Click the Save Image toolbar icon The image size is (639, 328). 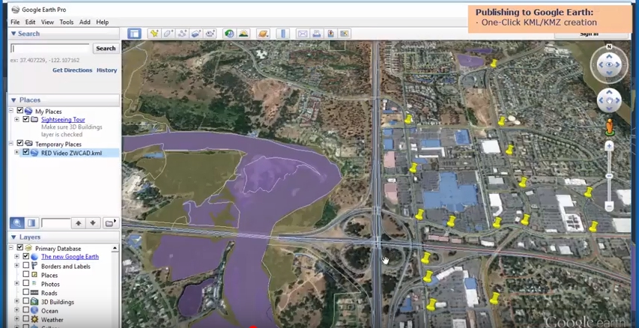(x=330, y=34)
